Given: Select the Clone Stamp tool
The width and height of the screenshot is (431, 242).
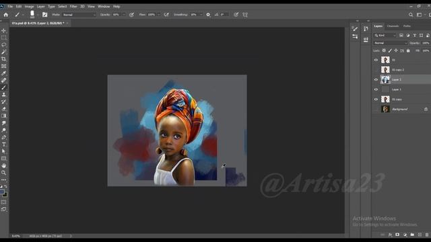Looking at the screenshot, I should (3, 95).
